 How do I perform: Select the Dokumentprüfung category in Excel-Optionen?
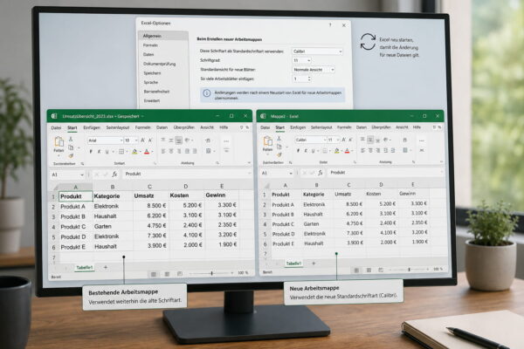click(160, 64)
